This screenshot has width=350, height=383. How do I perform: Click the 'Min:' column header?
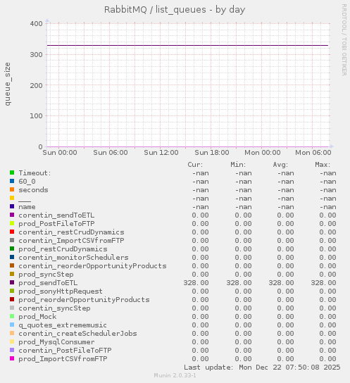click(x=238, y=164)
